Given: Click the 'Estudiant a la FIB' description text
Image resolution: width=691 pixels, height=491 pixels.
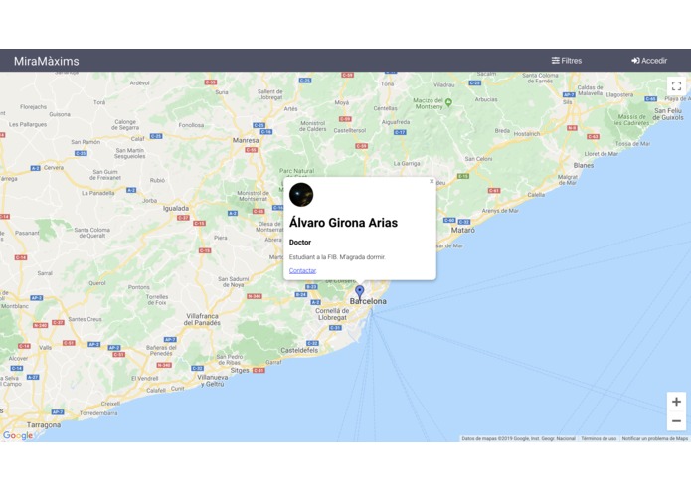Looking at the screenshot, I should click(x=337, y=256).
